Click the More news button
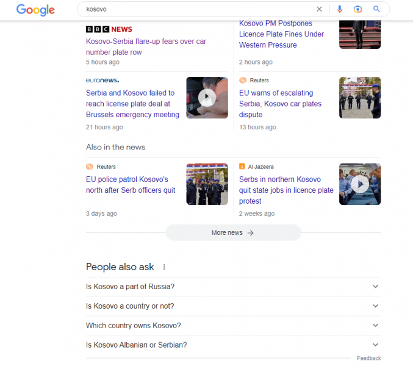The height and width of the screenshot is (366, 413). click(x=233, y=233)
